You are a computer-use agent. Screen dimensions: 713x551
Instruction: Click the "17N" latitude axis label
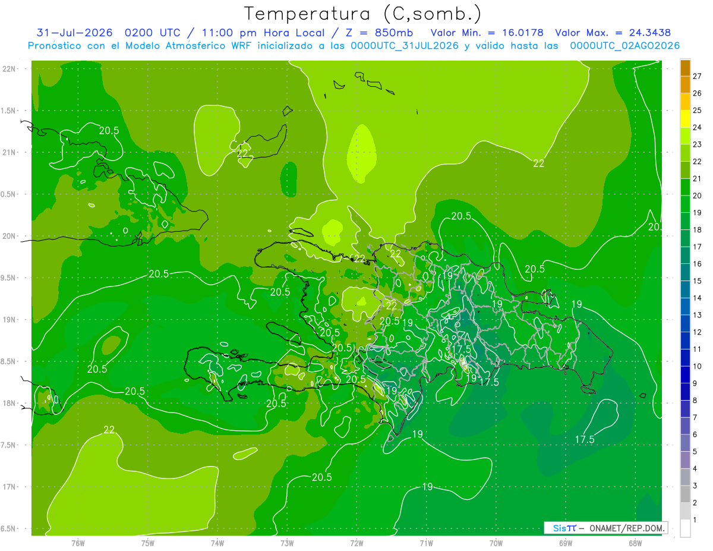(x=10, y=487)
